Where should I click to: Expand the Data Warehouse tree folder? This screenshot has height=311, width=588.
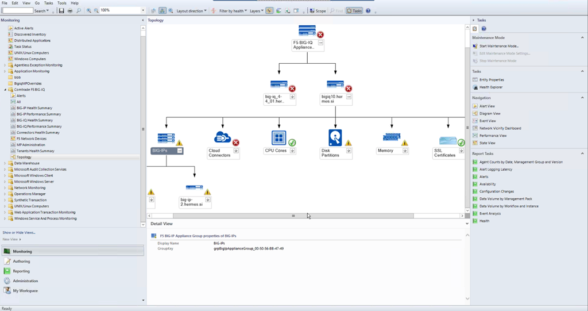[x=5, y=163]
